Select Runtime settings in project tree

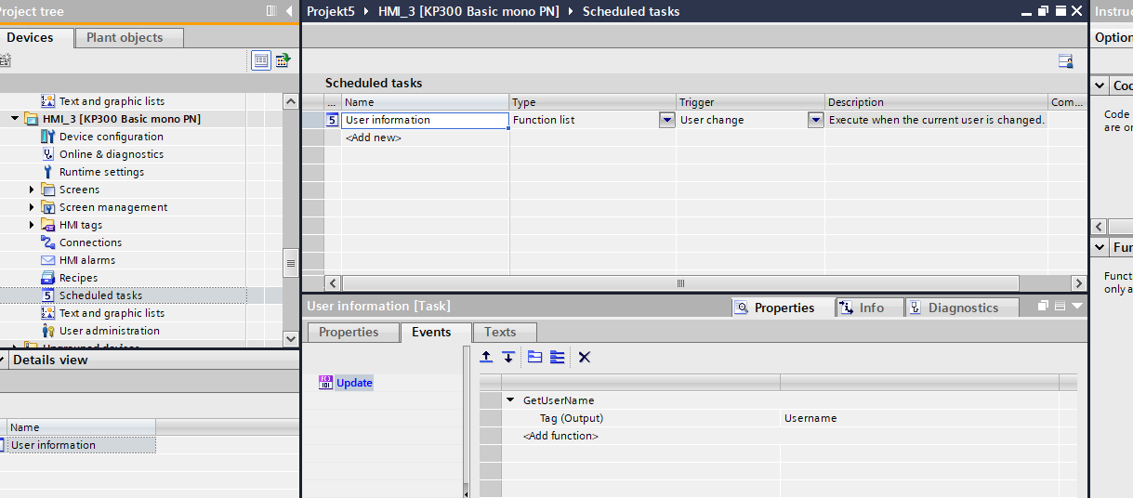click(x=101, y=172)
